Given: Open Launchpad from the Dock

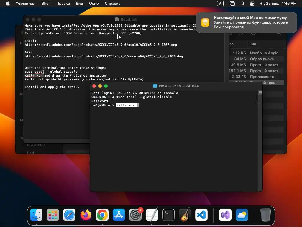Looking at the screenshot, I should coord(53,215).
